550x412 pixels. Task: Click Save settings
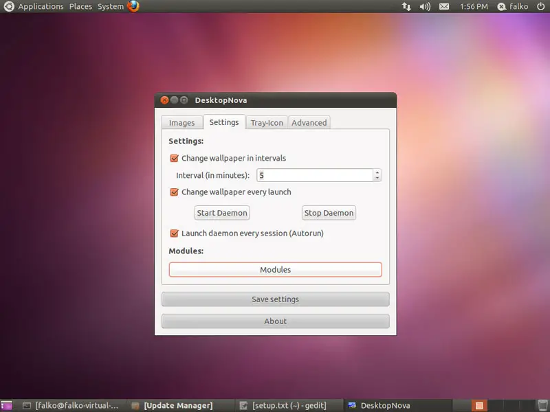[x=276, y=299]
